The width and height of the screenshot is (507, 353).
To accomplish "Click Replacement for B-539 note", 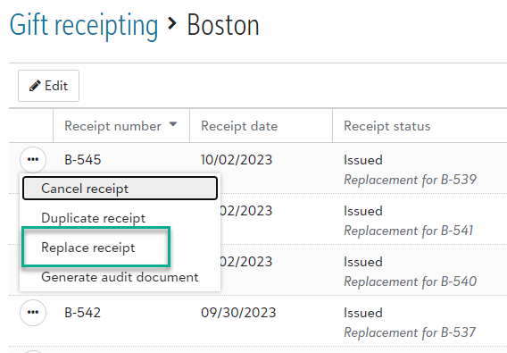I will pyautogui.click(x=410, y=180).
